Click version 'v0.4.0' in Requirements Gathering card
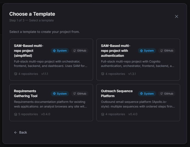 pyautogui.click(x=46, y=114)
